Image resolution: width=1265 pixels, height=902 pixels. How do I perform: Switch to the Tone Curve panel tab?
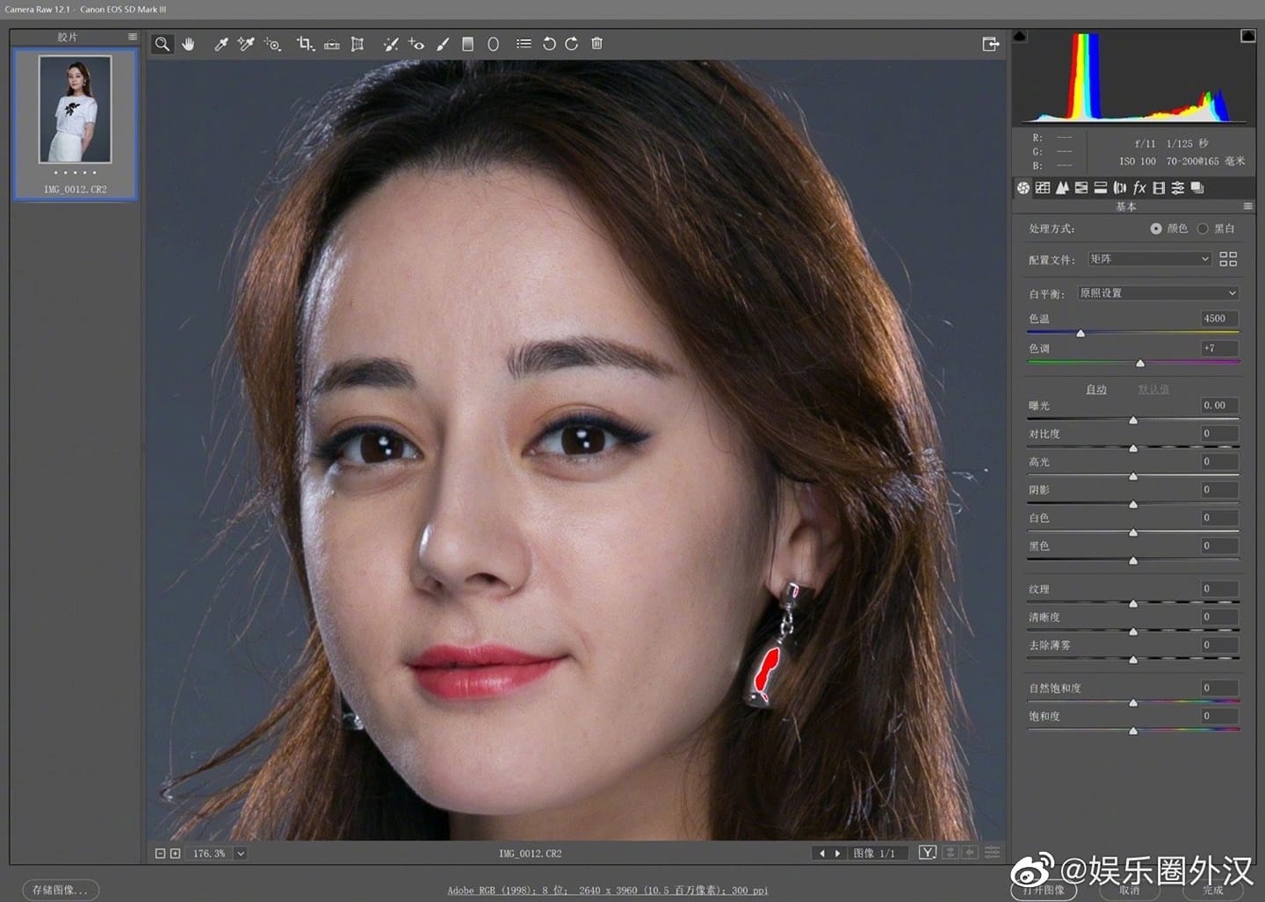pos(1043,188)
